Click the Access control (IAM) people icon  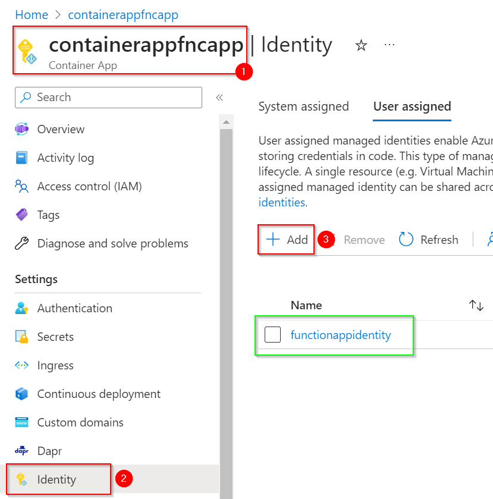22,187
